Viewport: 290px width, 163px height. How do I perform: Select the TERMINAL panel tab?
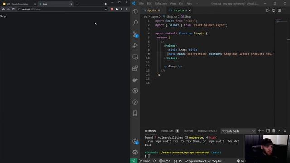coord(150,131)
